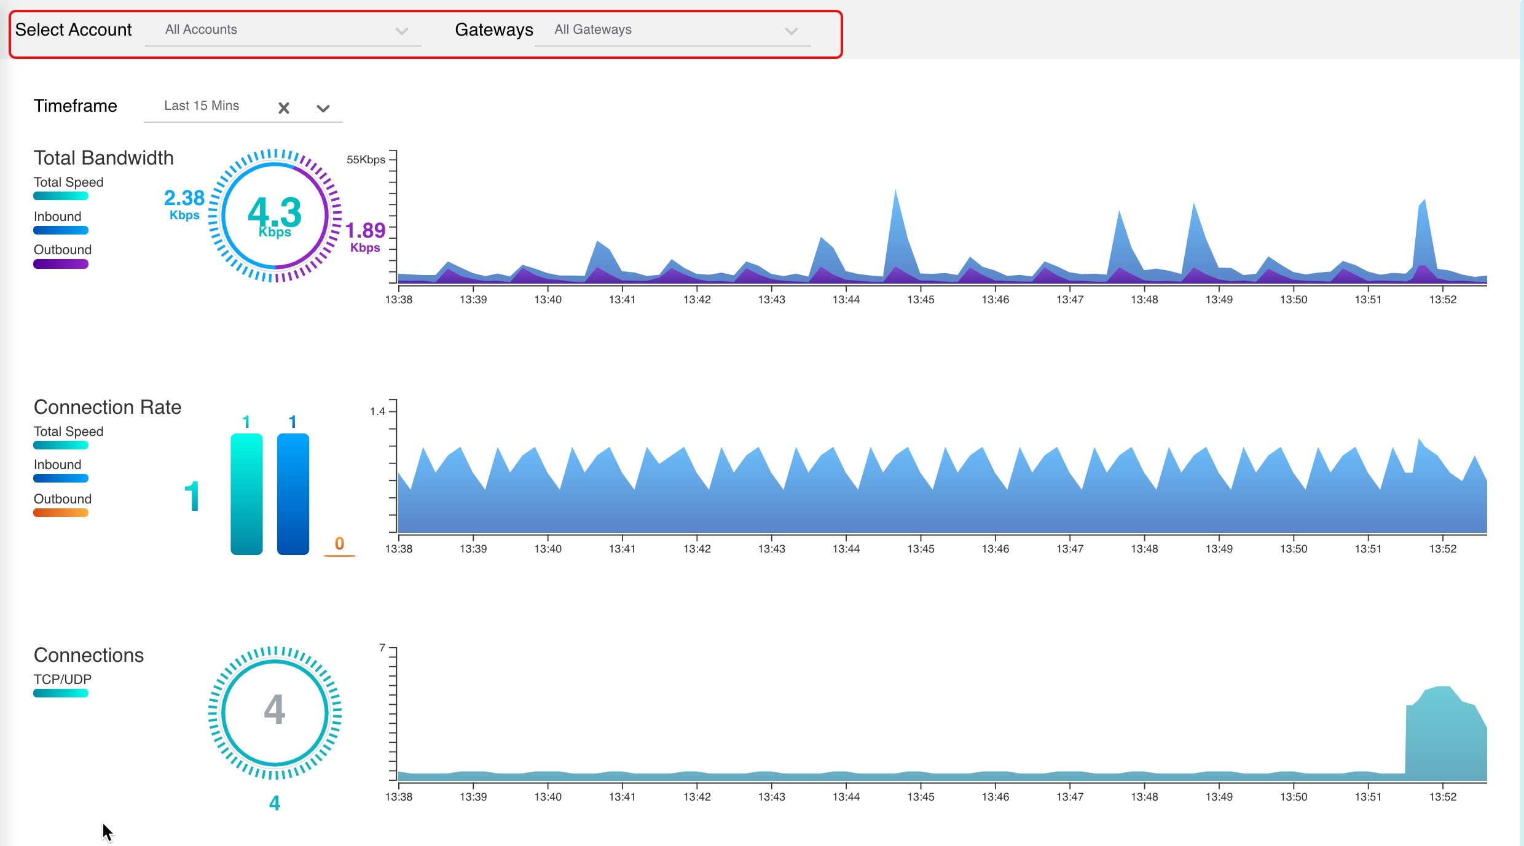Clear the Last 15 Mins timeframe filter
Screen dimensions: 1524x846
(x=283, y=107)
